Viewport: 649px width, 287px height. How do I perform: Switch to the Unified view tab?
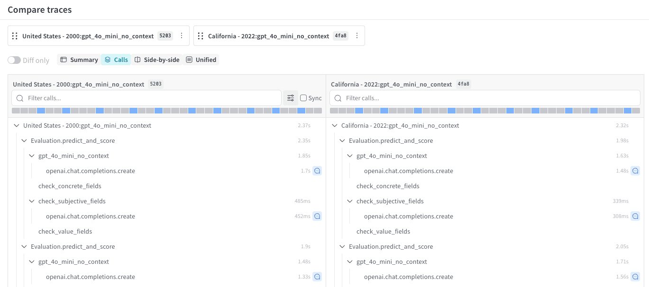201,60
